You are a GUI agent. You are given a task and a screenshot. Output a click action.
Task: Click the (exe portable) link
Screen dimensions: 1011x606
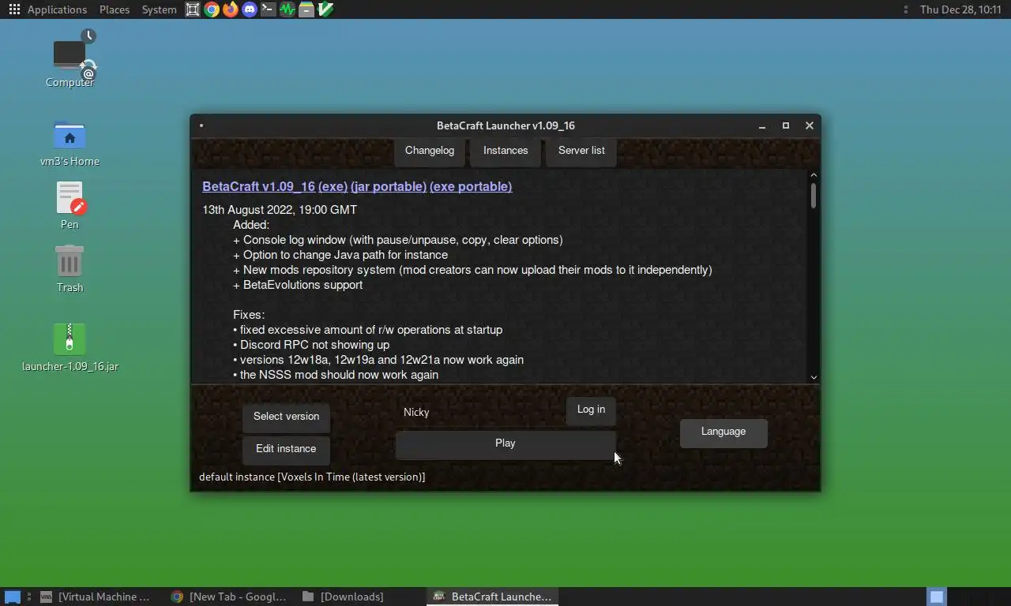[471, 187]
